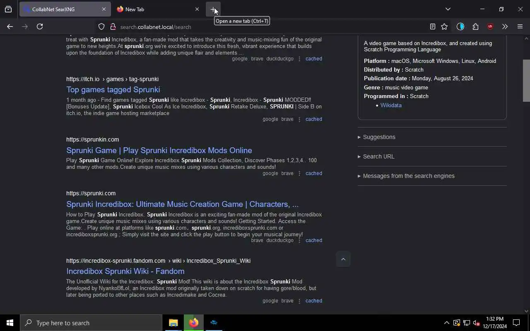The height and width of the screenshot is (331, 530).
Task: Open options menu for sprunki.com result
Action: tap(299, 240)
